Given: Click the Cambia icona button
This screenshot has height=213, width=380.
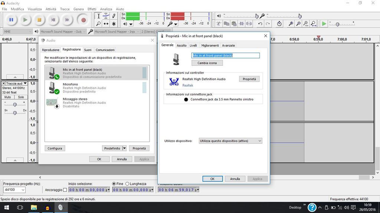Looking at the screenshot, I should point(207,63).
